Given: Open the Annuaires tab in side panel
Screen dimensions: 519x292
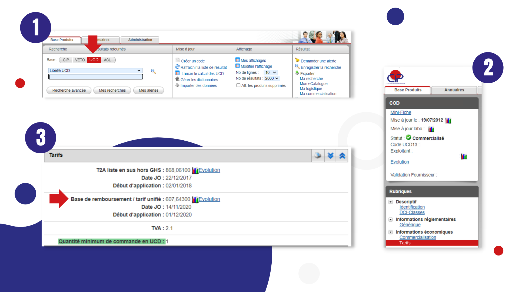Looking at the screenshot, I should [454, 90].
